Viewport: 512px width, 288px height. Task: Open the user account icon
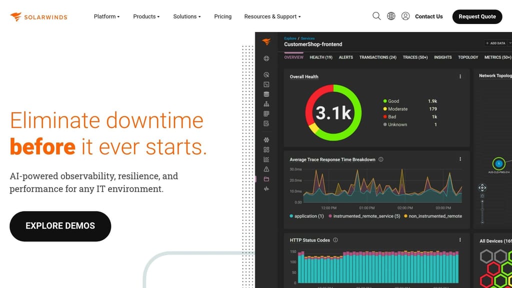405,16
